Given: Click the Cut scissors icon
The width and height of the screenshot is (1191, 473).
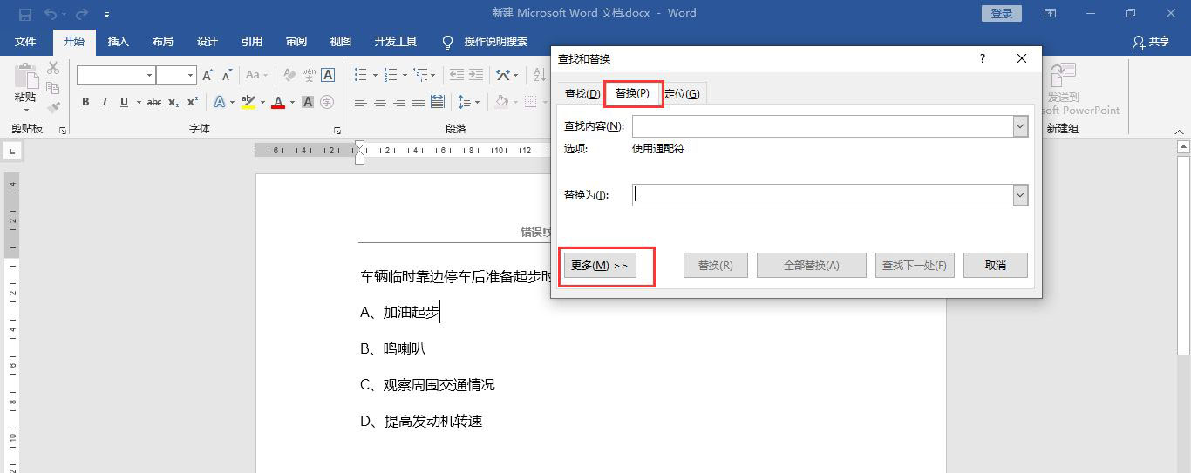Looking at the screenshot, I should (53, 68).
